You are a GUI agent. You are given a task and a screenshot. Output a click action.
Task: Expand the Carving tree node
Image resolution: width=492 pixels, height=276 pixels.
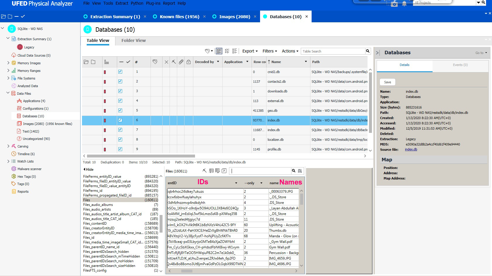pos(8,146)
